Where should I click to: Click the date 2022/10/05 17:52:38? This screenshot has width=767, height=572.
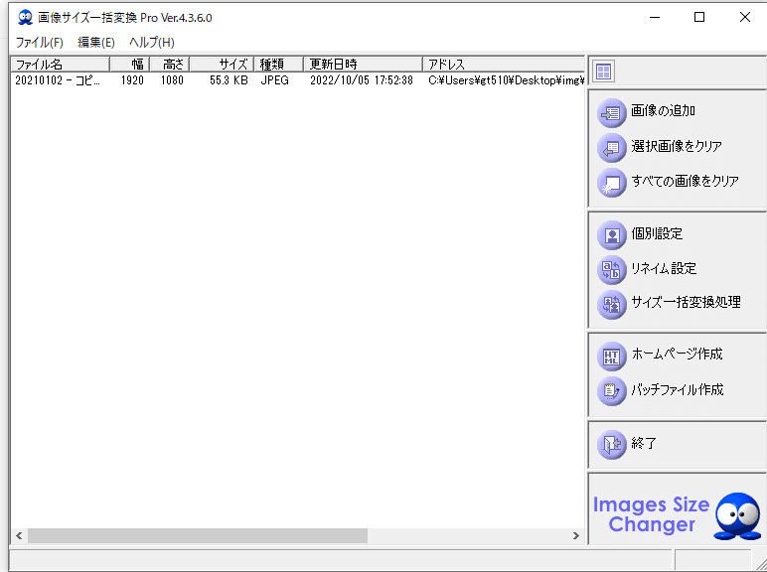point(362,80)
